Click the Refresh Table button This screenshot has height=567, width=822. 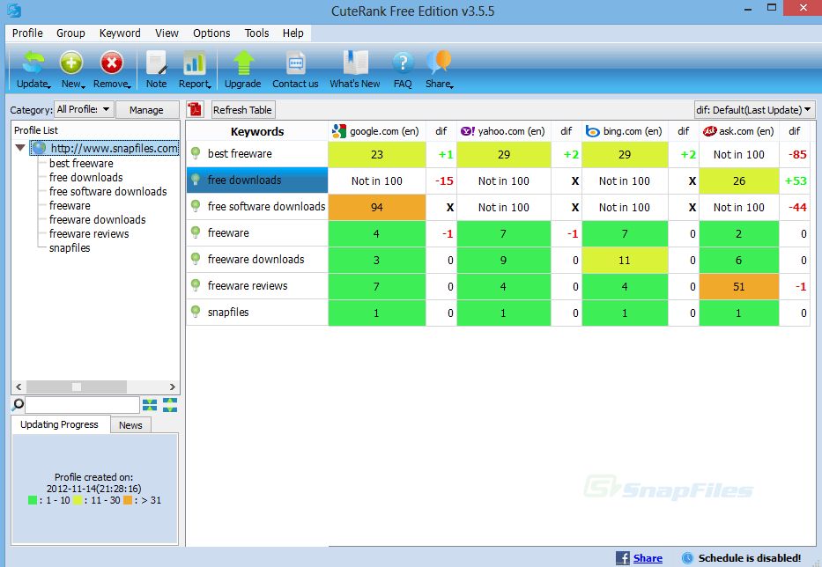(x=242, y=109)
